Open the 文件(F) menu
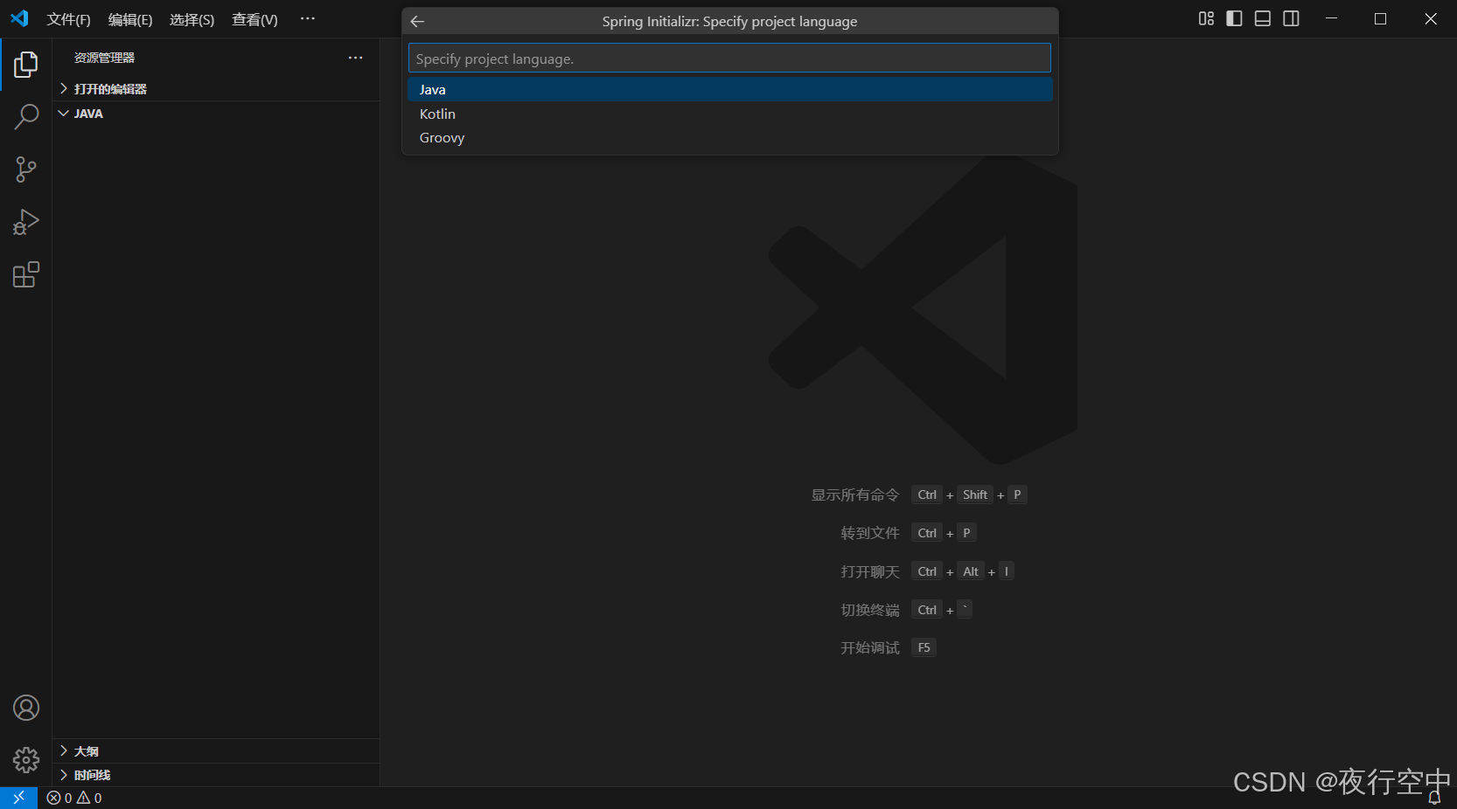 (x=69, y=19)
